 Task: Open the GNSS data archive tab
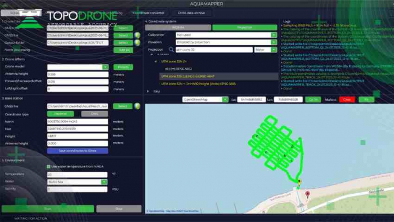tap(191, 13)
